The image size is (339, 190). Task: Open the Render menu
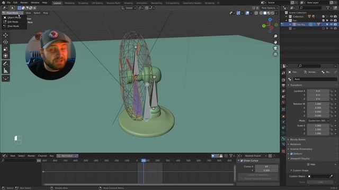pos(24,3)
